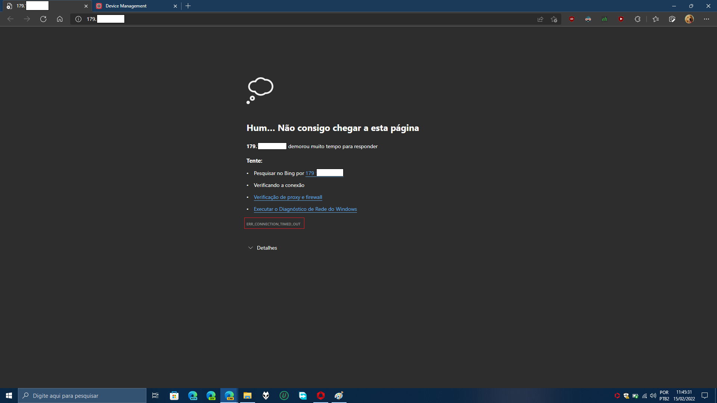Click Verificação de proxy e firewall link
Image resolution: width=717 pixels, height=403 pixels.
tap(288, 197)
